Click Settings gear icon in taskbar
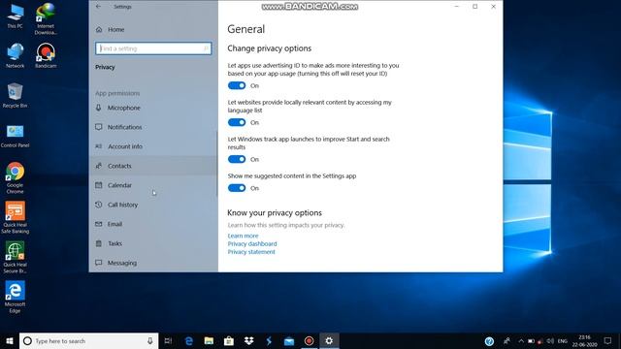This screenshot has width=621, height=349. coord(329,340)
